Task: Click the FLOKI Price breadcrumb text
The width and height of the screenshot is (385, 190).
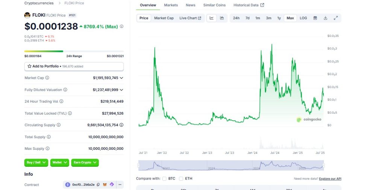Action: pyautogui.click(x=74, y=3)
